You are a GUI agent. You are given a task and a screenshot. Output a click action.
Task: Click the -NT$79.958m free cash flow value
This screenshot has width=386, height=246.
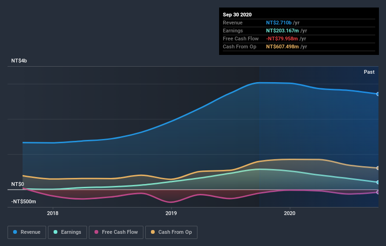282,38
